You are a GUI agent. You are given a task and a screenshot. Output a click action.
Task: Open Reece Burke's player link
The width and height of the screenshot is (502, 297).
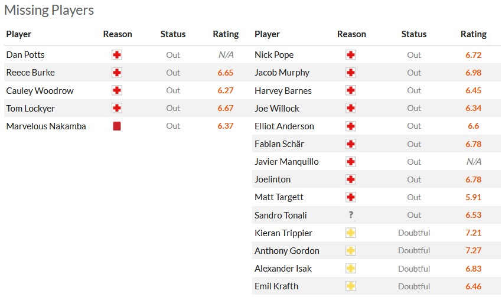tap(30, 73)
